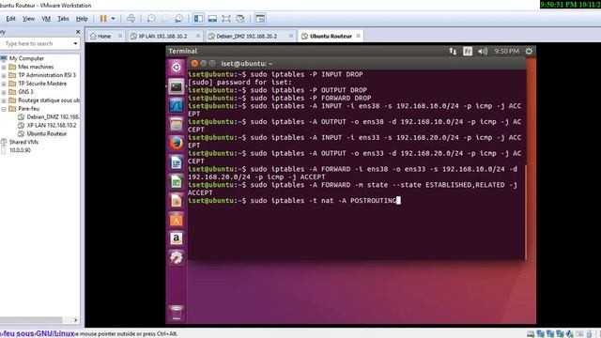Switch to Unity mode
Viewport: 601px width, 338px height.
click(240, 19)
